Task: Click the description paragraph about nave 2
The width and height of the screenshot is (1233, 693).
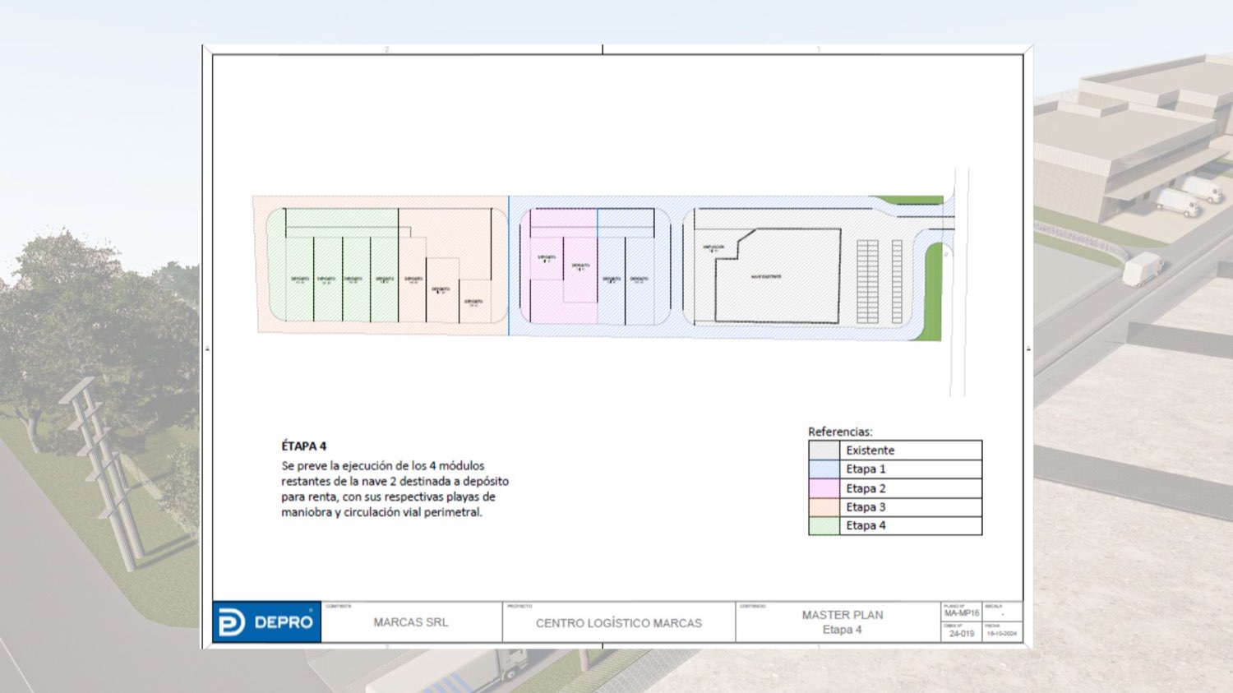Action: 395,489
